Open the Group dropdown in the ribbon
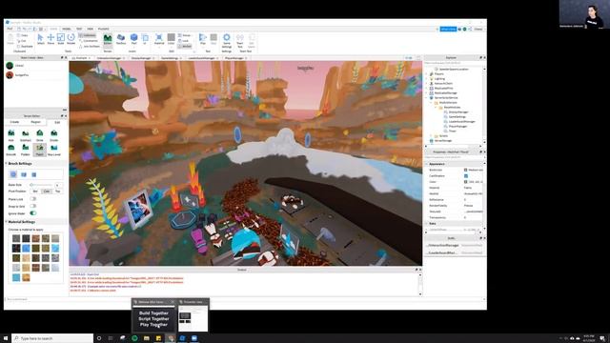 pos(186,35)
